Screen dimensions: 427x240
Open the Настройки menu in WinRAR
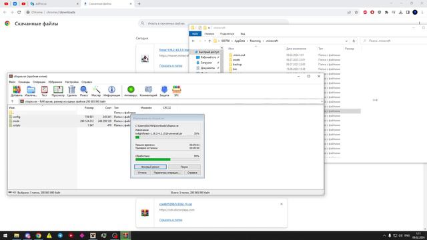point(72,82)
